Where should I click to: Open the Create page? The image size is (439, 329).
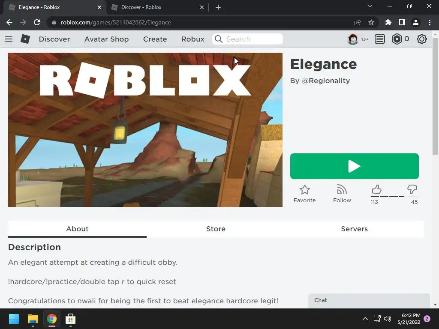click(x=155, y=39)
